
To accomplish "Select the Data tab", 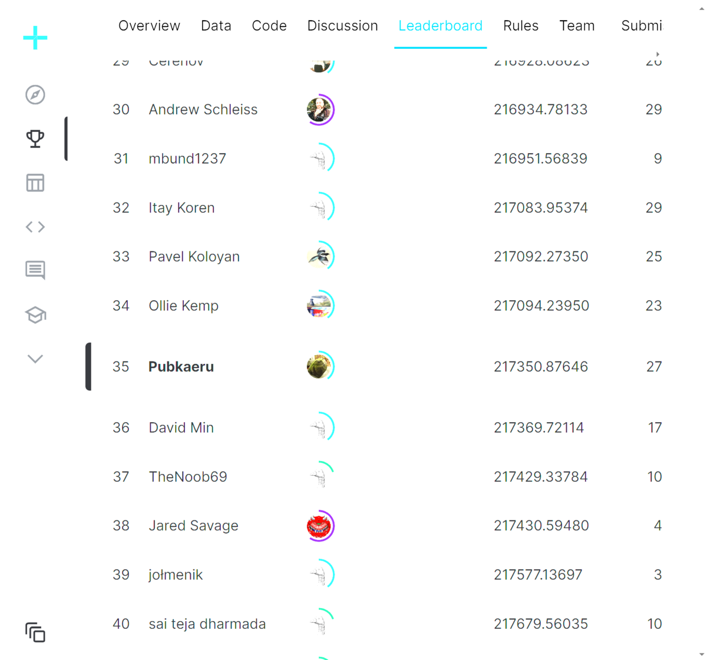I will [x=216, y=25].
